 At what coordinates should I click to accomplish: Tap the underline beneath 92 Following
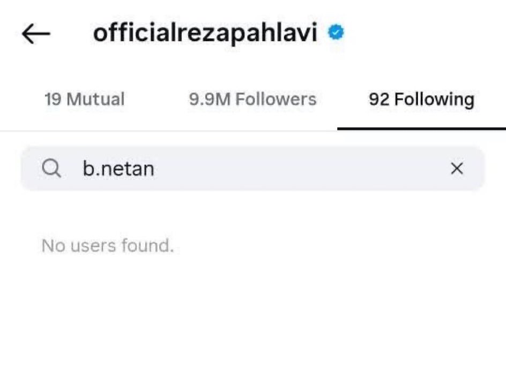click(421, 129)
